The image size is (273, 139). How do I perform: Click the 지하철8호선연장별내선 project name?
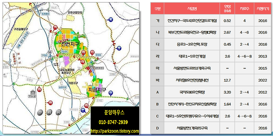tap(192, 80)
